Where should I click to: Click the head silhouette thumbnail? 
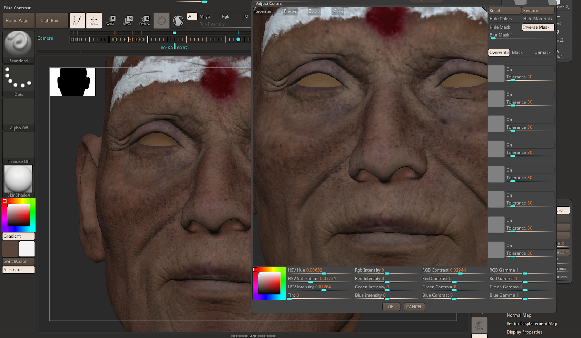73,82
